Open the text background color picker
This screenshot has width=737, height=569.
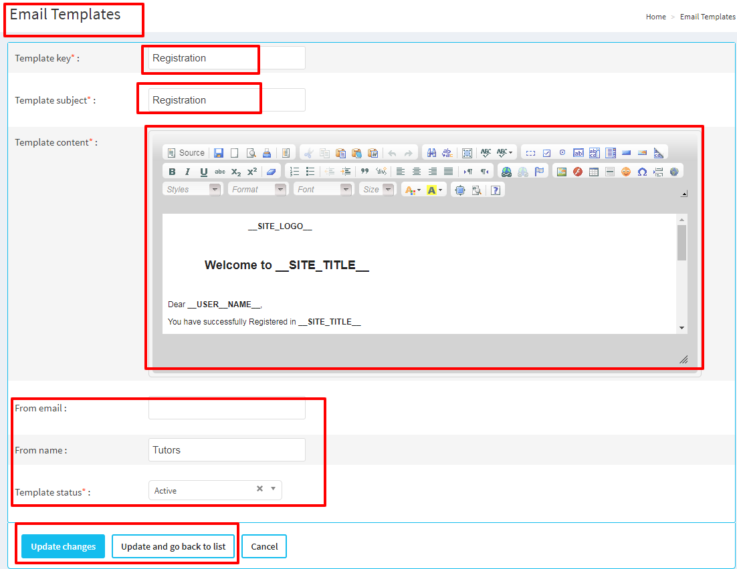click(x=435, y=190)
